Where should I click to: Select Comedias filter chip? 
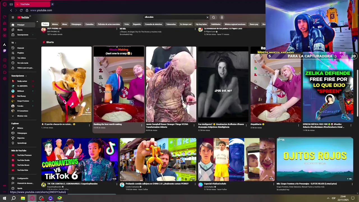point(89,24)
